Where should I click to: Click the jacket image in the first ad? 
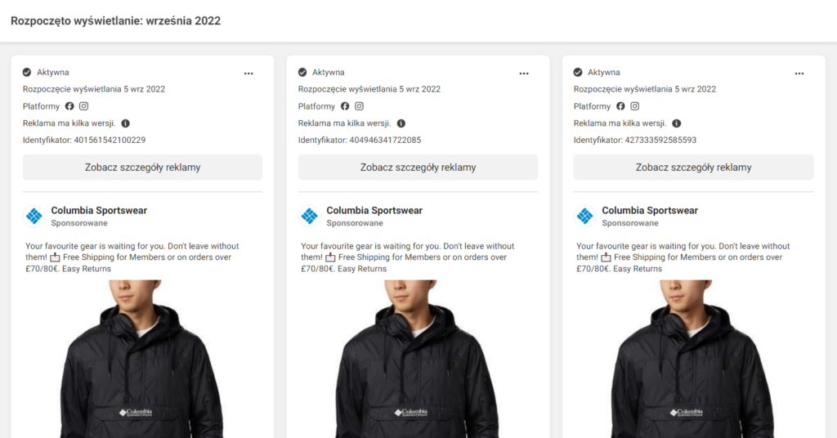pyautogui.click(x=142, y=359)
